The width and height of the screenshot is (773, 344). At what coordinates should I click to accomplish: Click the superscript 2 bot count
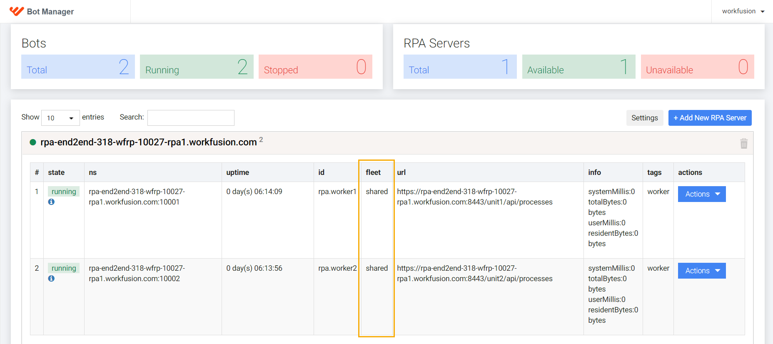[261, 140]
